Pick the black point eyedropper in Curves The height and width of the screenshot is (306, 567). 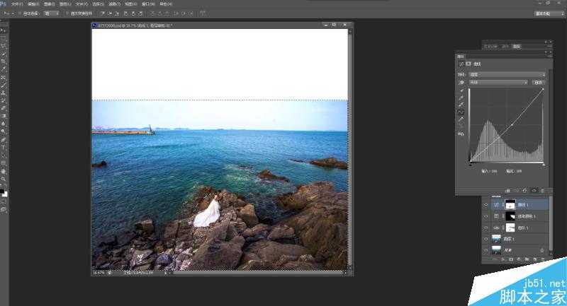pos(463,90)
